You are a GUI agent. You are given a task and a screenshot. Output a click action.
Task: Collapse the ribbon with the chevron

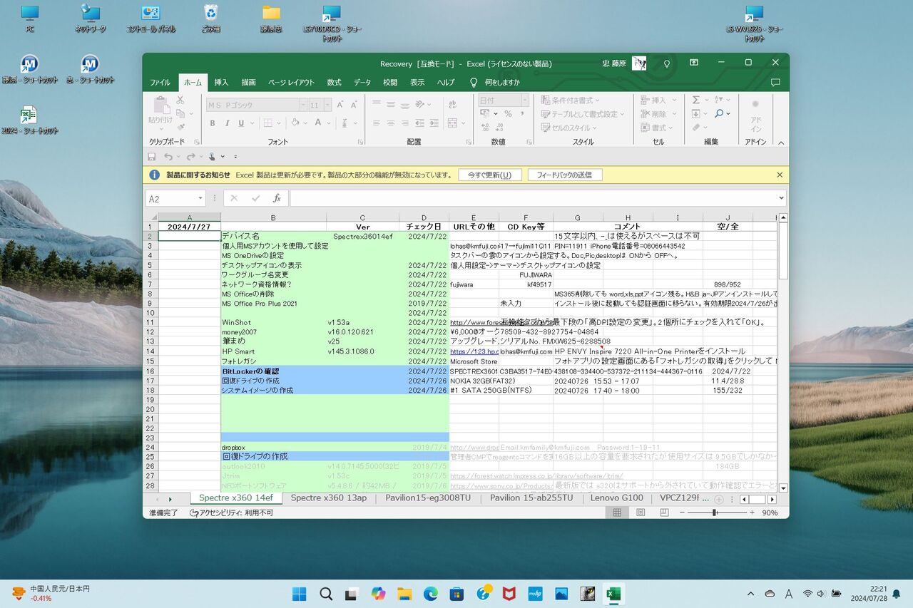[780, 143]
